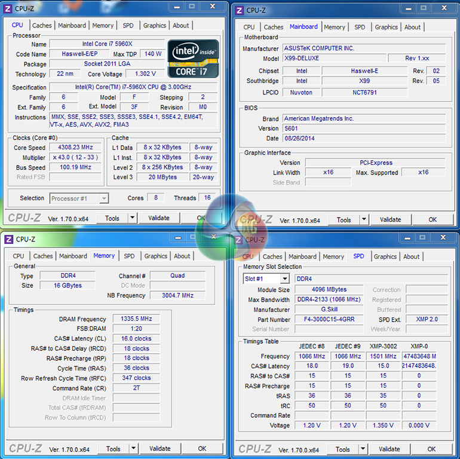
Task: Open Graphics tab in Mainboard window
Action: click(x=386, y=27)
